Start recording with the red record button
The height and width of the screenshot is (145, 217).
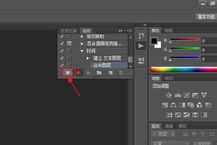coord(78,72)
